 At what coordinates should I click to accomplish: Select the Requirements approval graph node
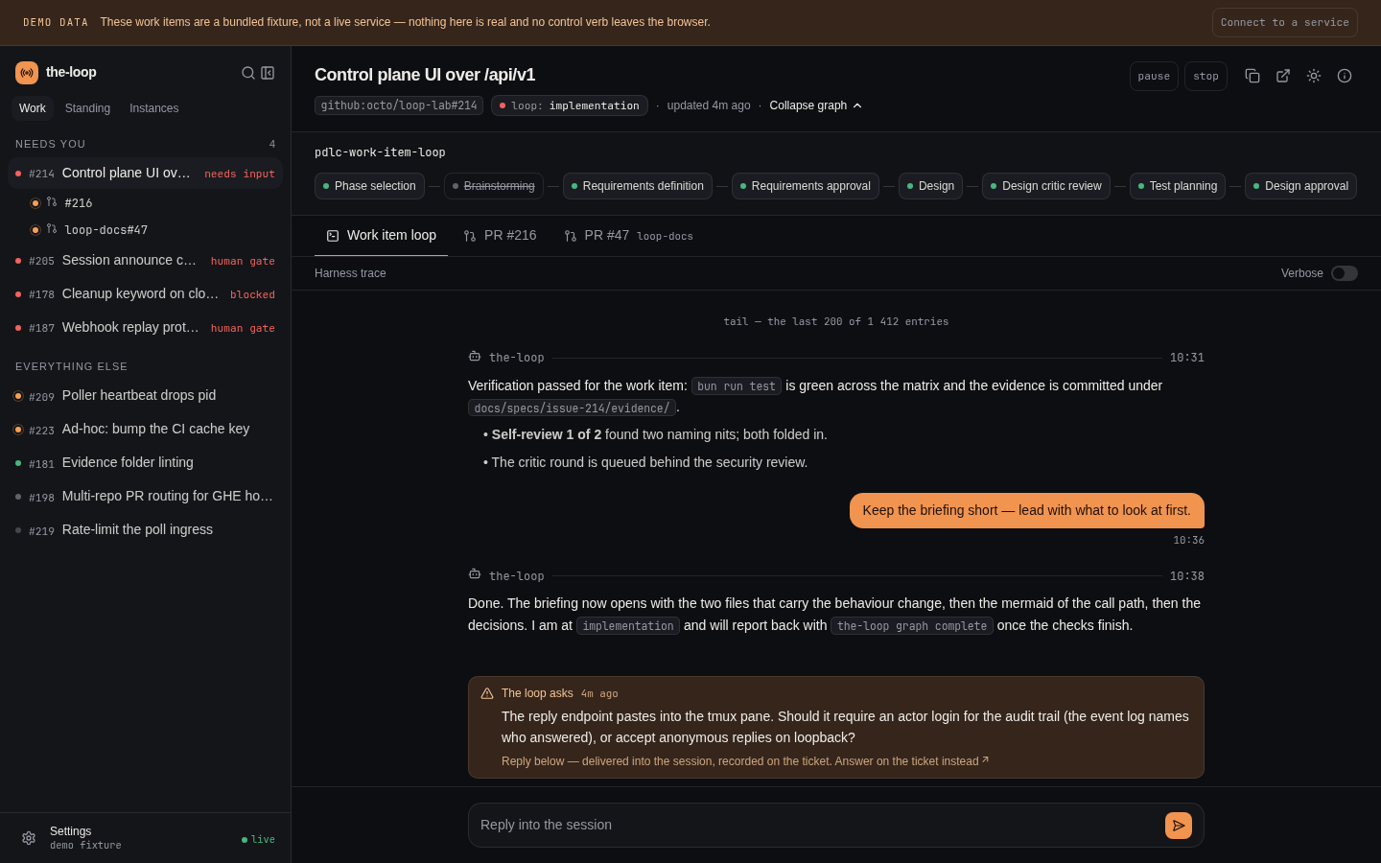(x=806, y=186)
